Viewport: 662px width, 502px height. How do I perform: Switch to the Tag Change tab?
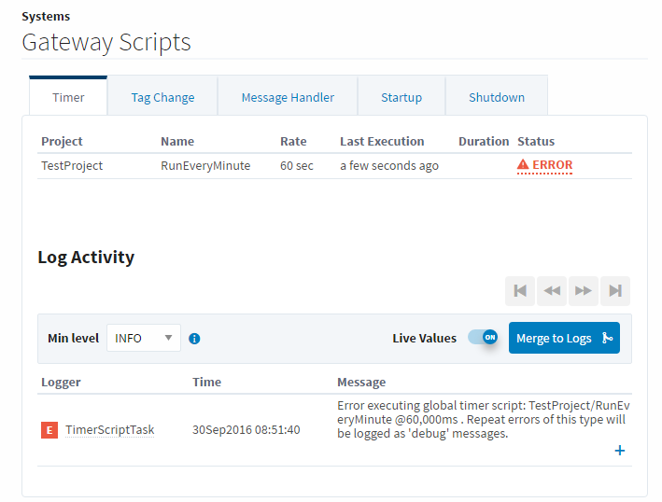[162, 97]
